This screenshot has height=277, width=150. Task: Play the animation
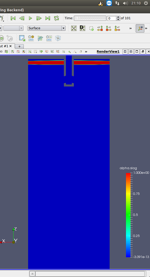click(30, 18)
